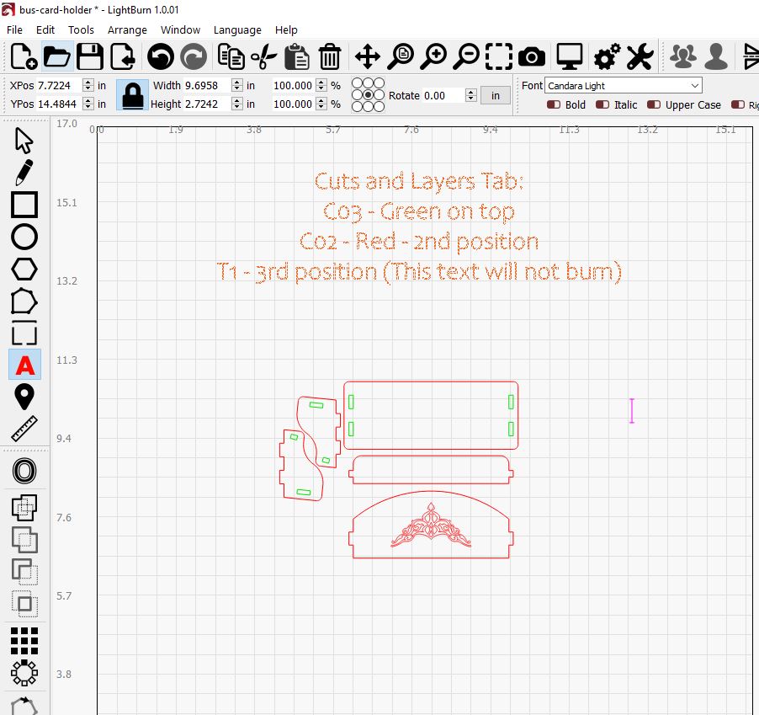Click into the Rotate value field

pos(443,95)
